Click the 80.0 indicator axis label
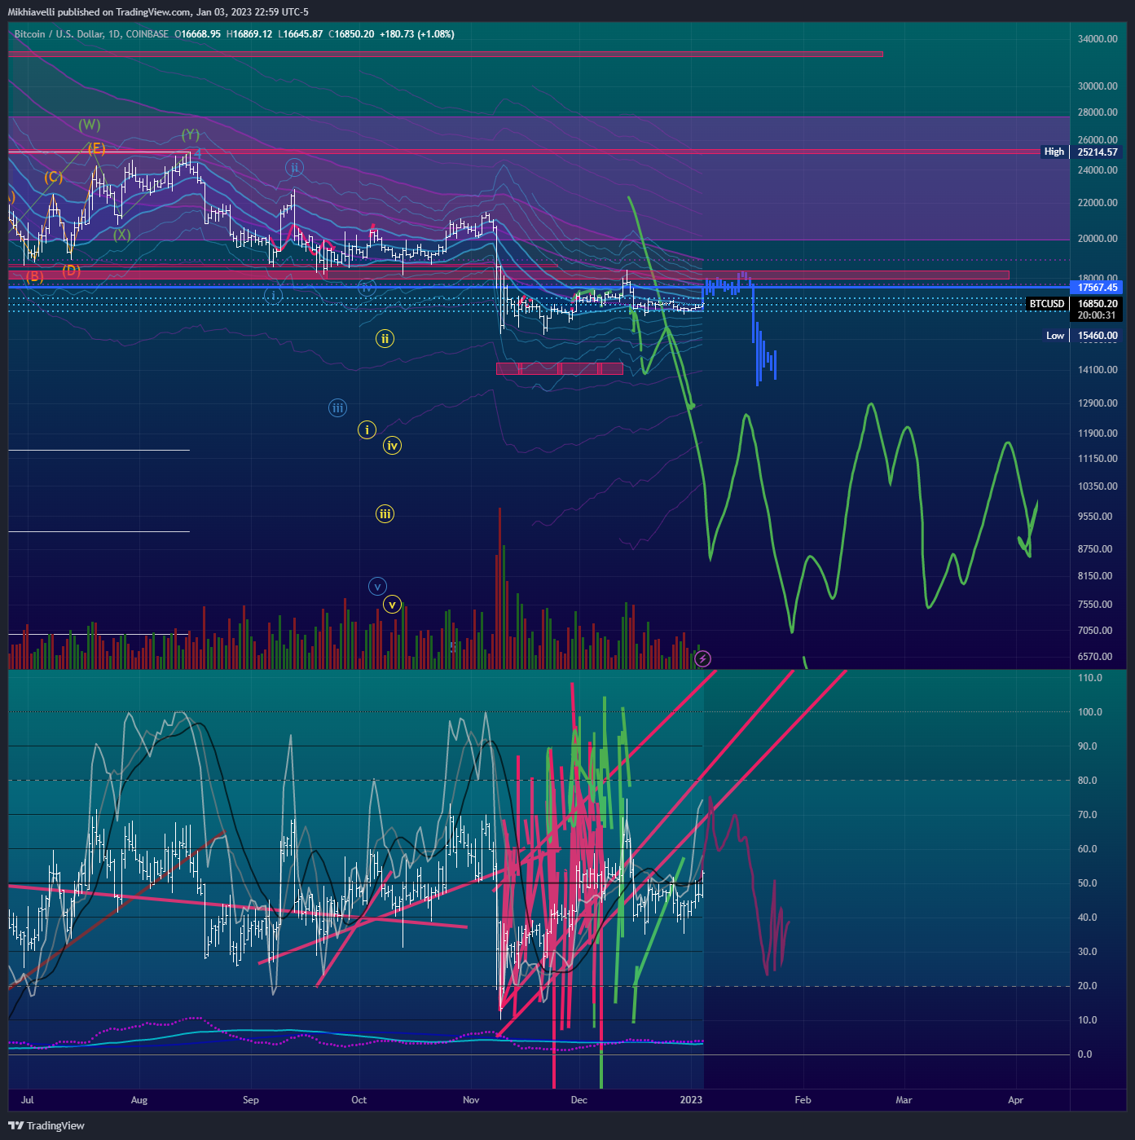The height and width of the screenshot is (1140, 1135). pyautogui.click(x=1087, y=781)
